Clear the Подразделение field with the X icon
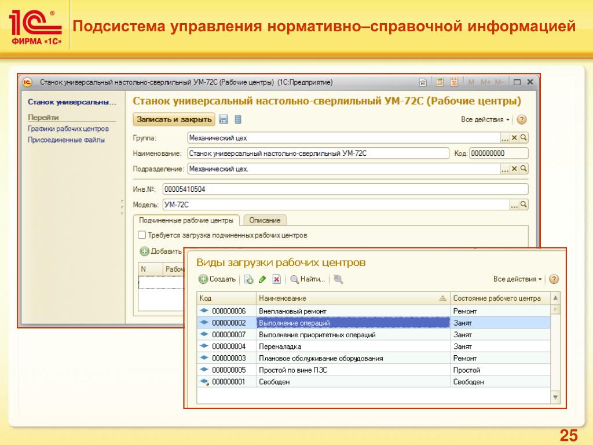593x445 pixels. pos(514,169)
